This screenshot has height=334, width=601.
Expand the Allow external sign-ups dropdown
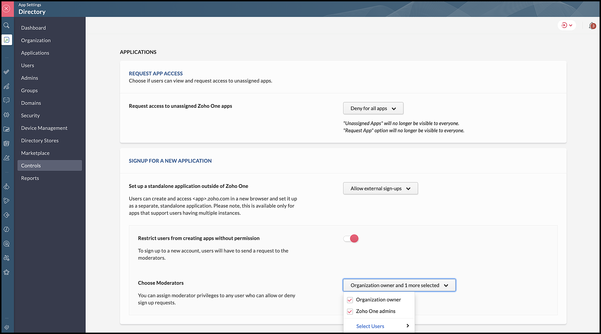[x=380, y=188]
